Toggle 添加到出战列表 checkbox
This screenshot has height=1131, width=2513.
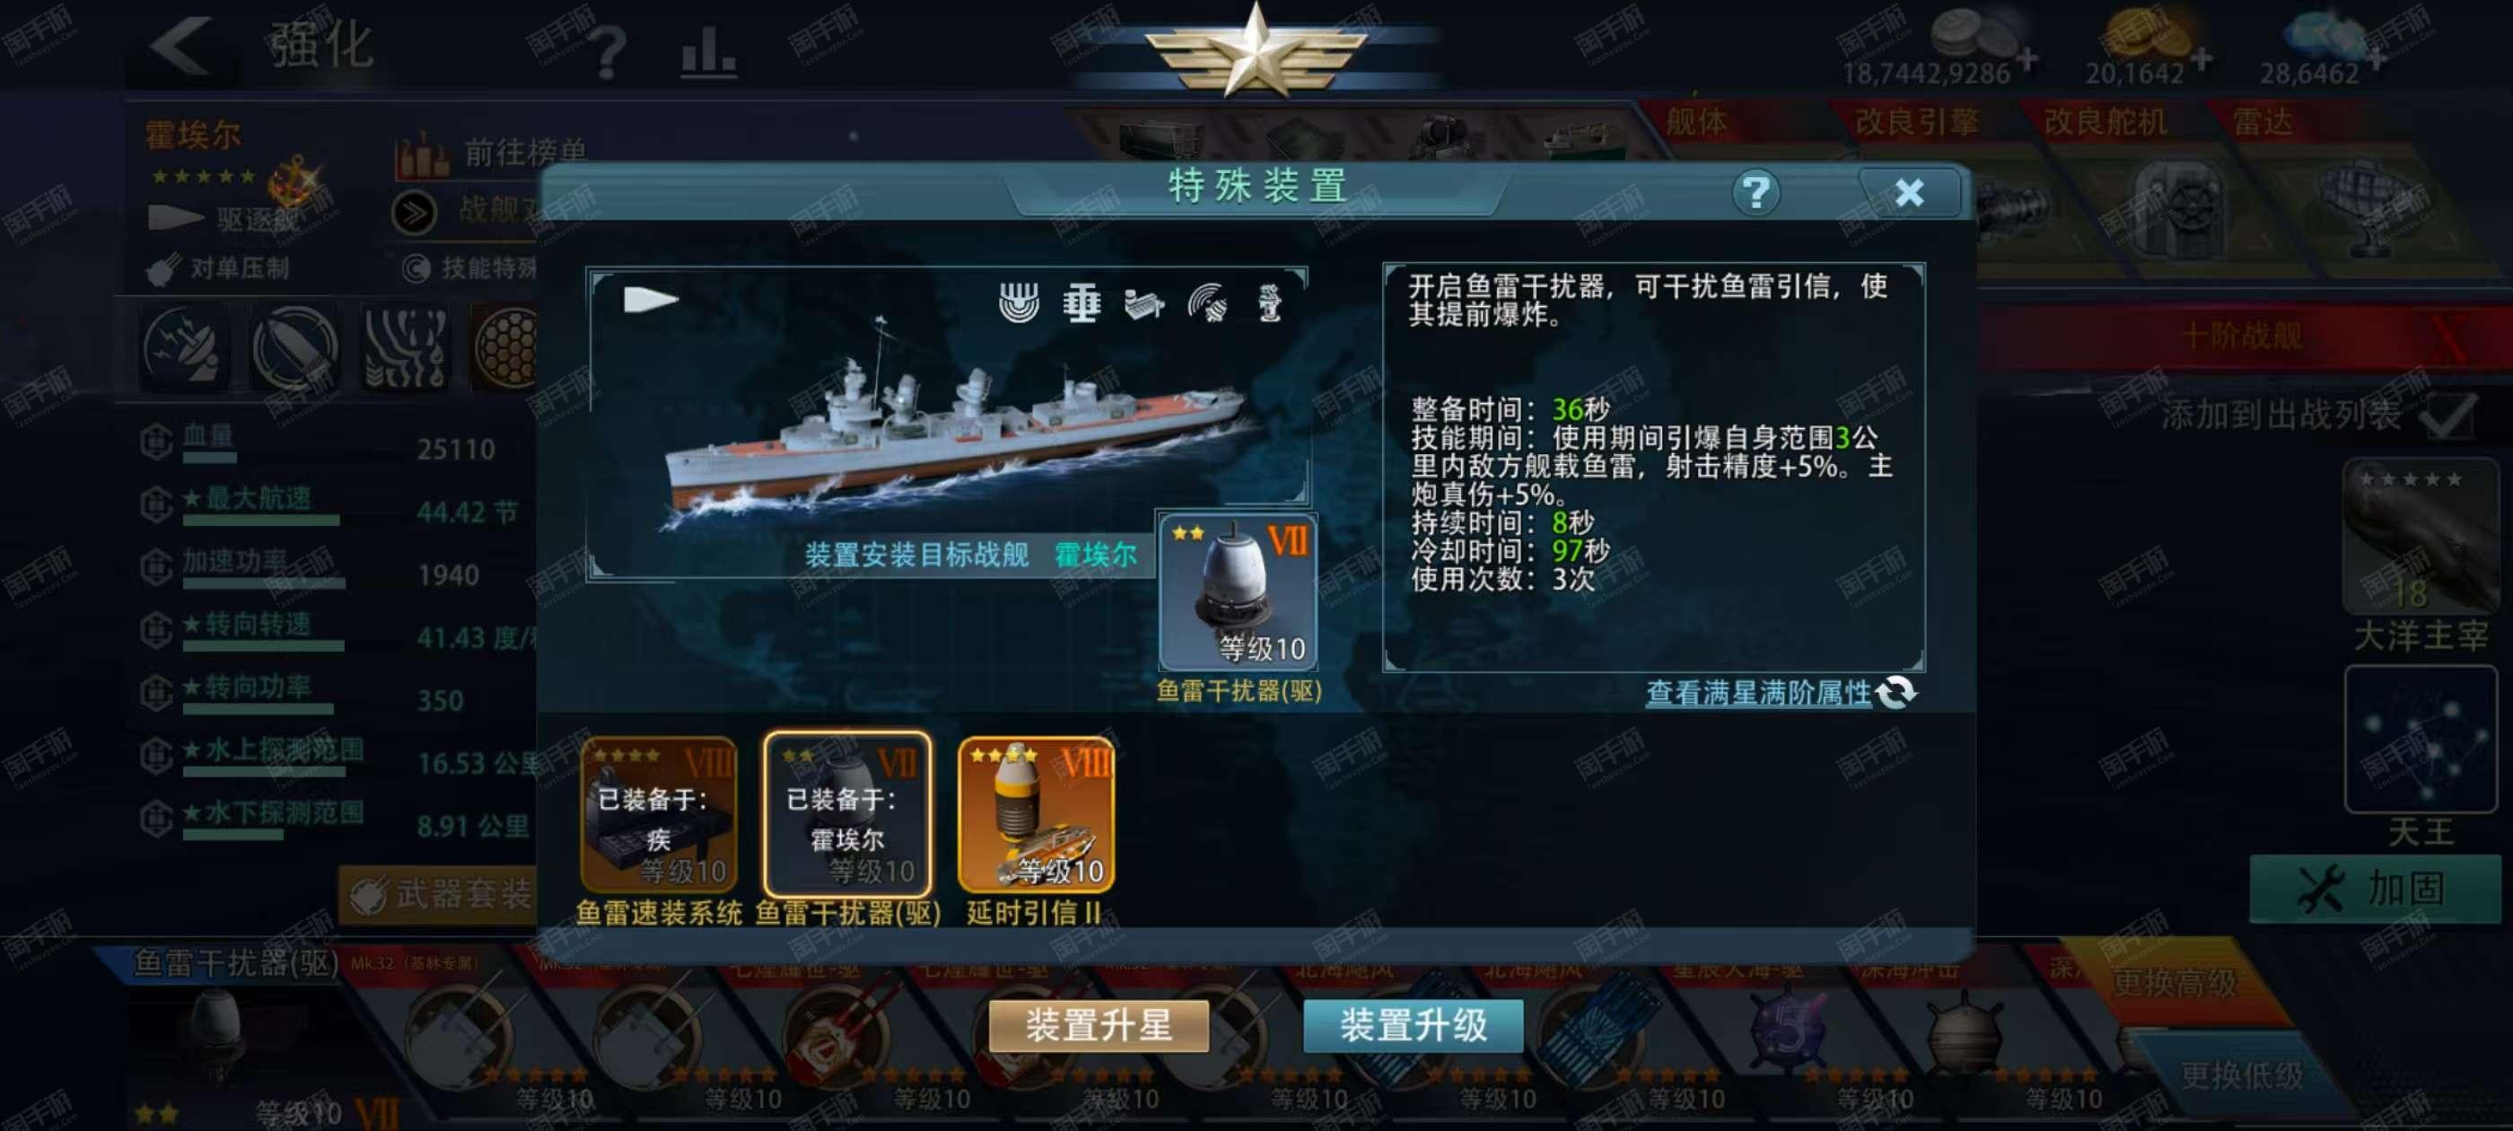click(2448, 416)
